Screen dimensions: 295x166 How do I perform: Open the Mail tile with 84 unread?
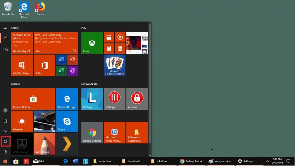pos(56,43)
